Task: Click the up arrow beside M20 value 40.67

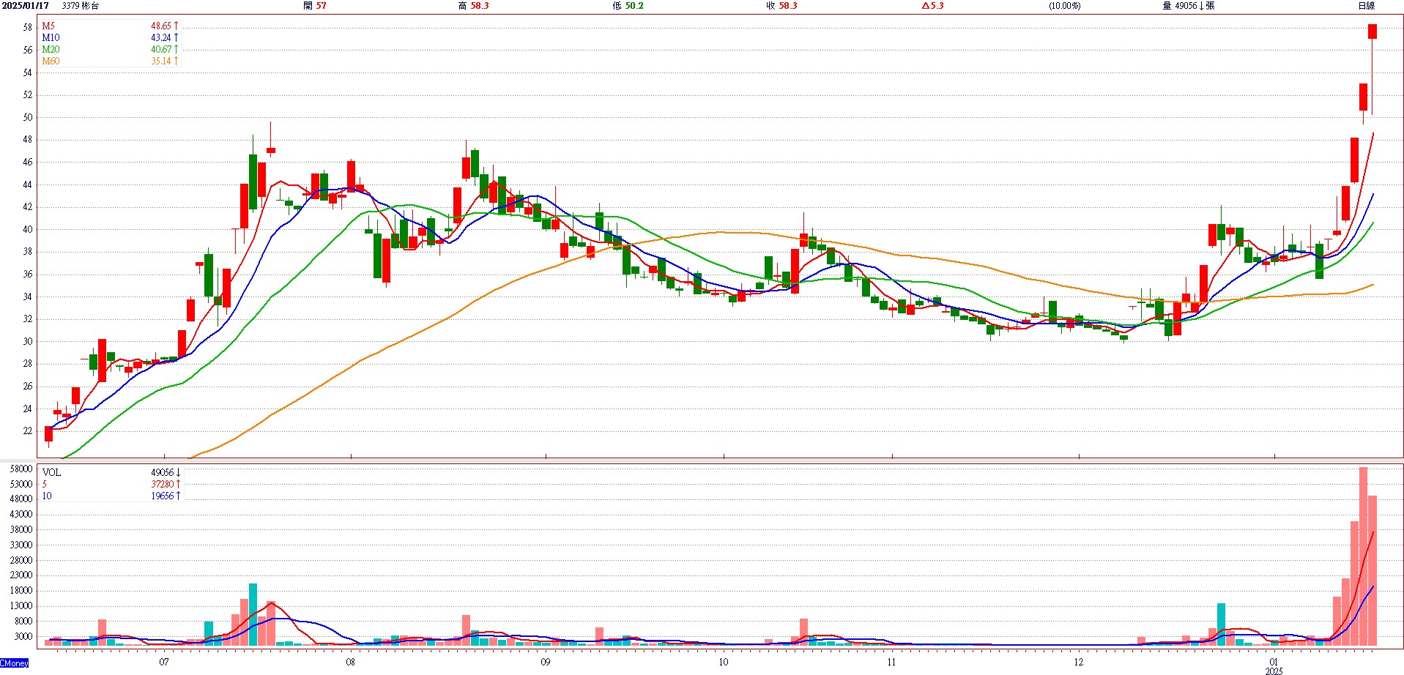Action: click(x=177, y=49)
